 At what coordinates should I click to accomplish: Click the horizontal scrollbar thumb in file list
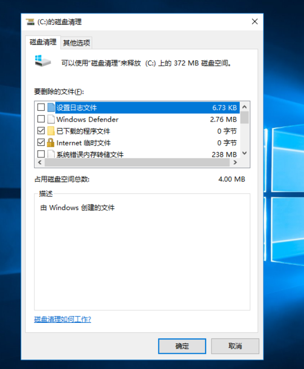click(x=137, y=163)
